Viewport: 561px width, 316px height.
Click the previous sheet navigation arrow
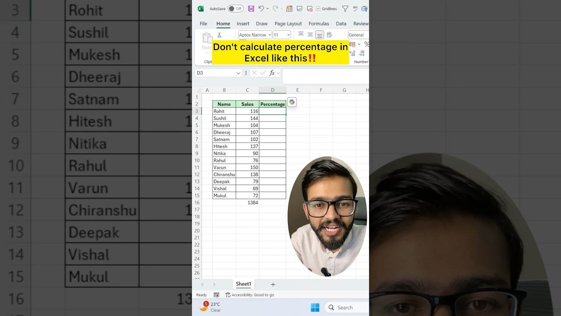pos(202,284)
